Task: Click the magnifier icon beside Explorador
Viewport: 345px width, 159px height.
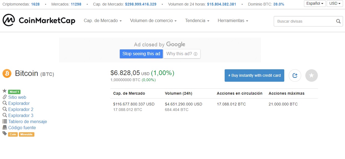Action: pos(5,103)
